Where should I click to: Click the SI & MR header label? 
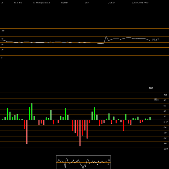(18, 3)
